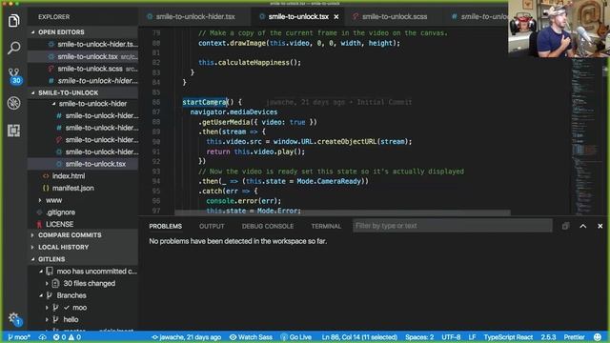Open Source Control view with 30 badge
Image resolution: width=610 pixels, height=343 pixels.
tap(14, 75)
